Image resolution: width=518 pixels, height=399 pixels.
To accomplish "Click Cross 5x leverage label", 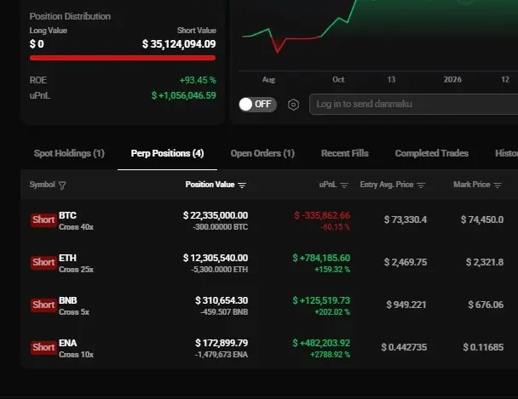I will click(74, 312).
